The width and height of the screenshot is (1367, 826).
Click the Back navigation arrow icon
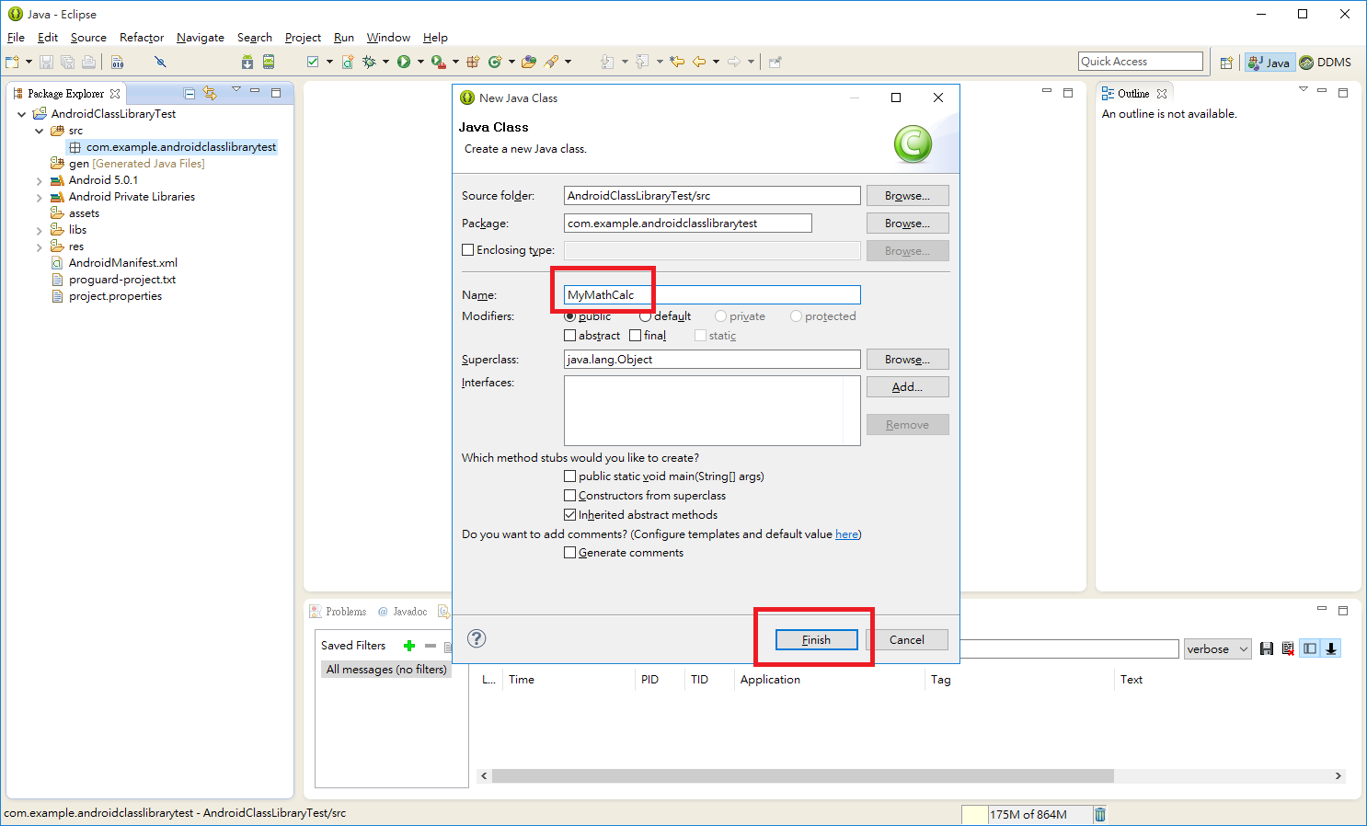(699, 62)
